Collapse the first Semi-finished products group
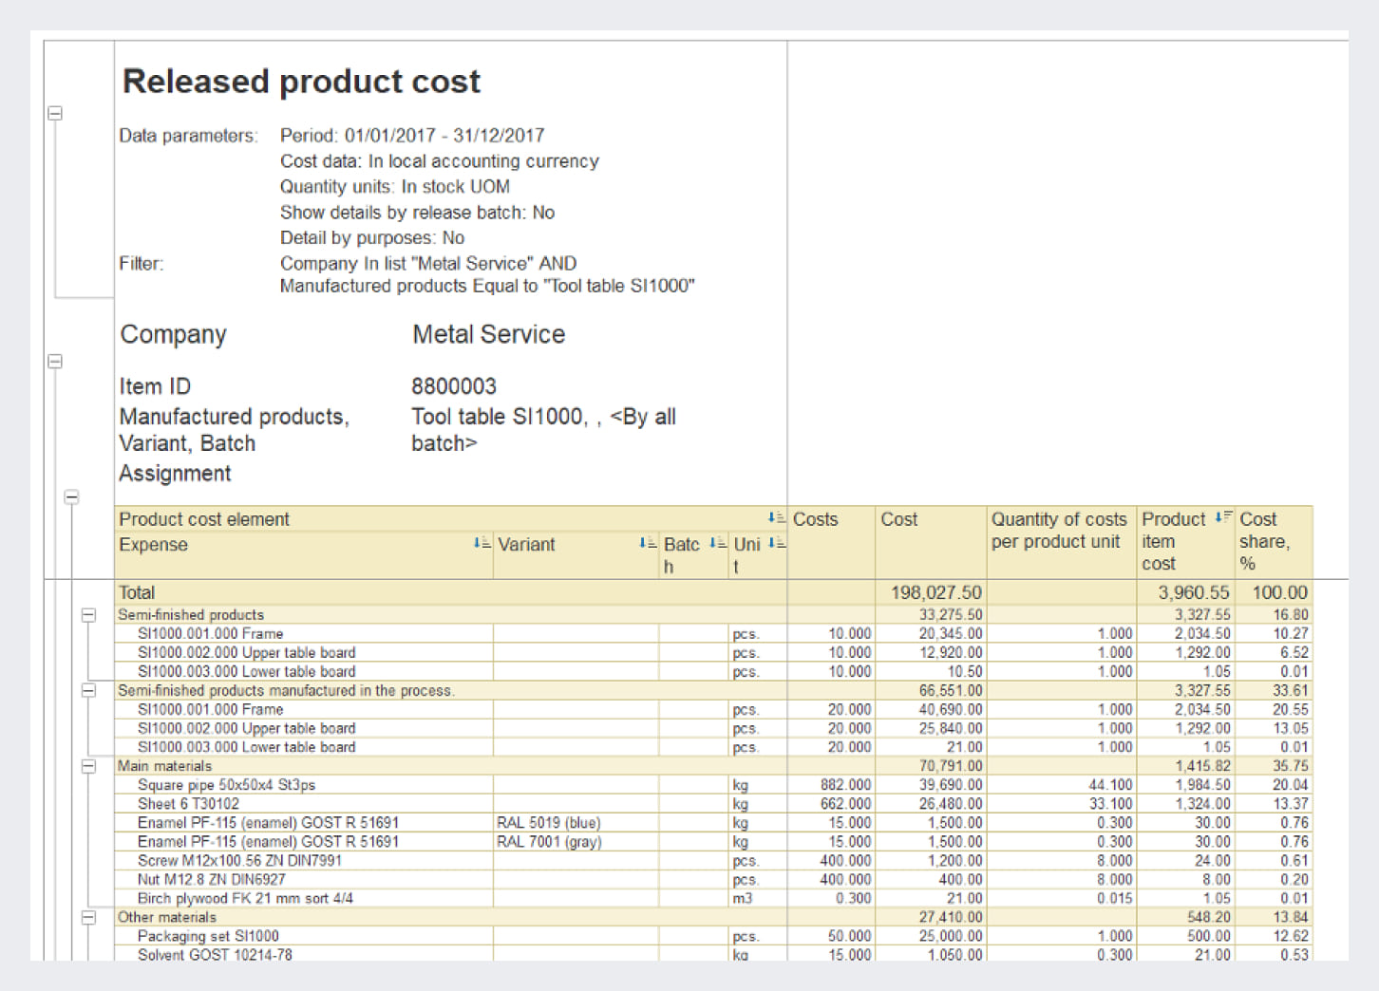Viewport: 1379px width, 991px height. tap(88, 615)
